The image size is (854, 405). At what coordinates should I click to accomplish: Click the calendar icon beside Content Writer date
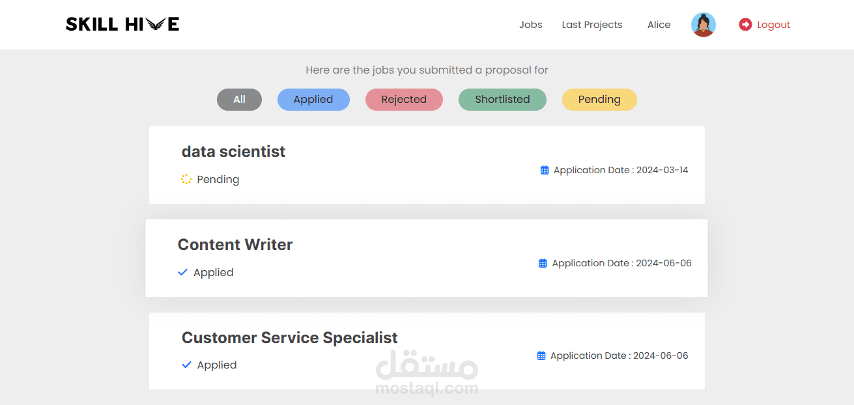click(542, 262)
